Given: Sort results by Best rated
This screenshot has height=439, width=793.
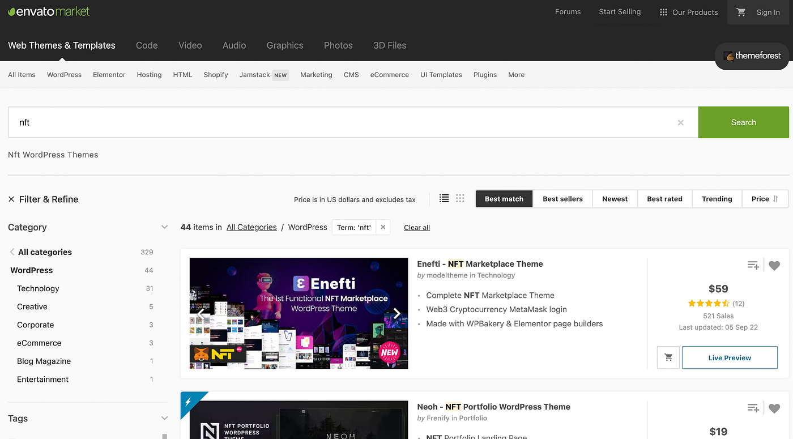Looking at the screenshot, I should [x=665, y=199].
